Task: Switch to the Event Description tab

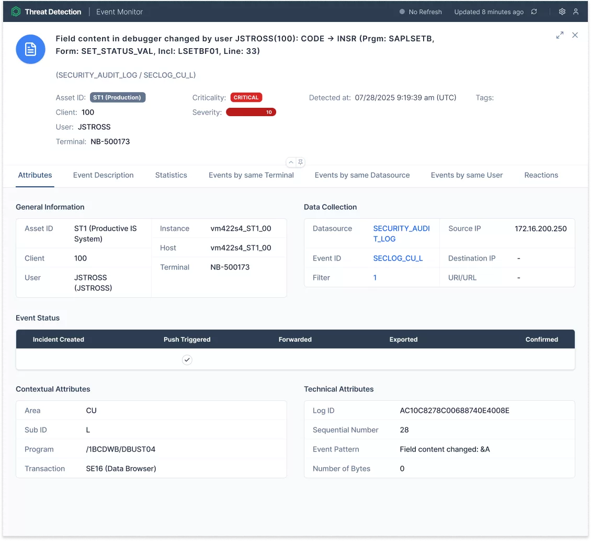Action: (x=103, y=175)
